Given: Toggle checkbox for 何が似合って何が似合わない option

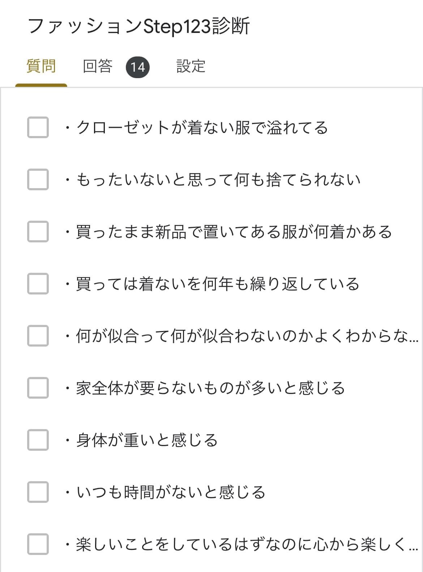Looking at the screenshot, I should pyautogui.click(x=38, y=336).
